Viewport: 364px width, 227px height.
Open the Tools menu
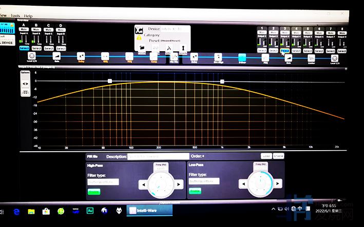tap(14, 16)
